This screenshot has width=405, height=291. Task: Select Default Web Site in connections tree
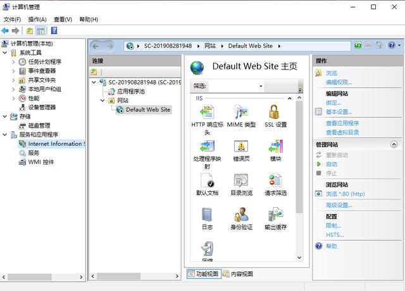148,110
